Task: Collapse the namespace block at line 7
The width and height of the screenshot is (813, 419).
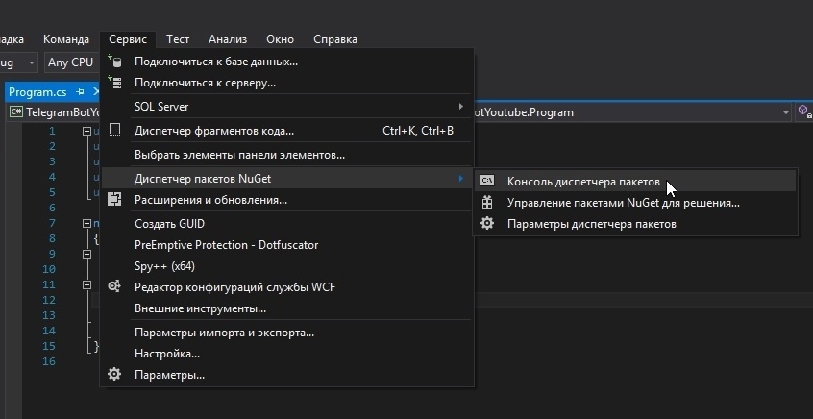Action: click(86, 223)
